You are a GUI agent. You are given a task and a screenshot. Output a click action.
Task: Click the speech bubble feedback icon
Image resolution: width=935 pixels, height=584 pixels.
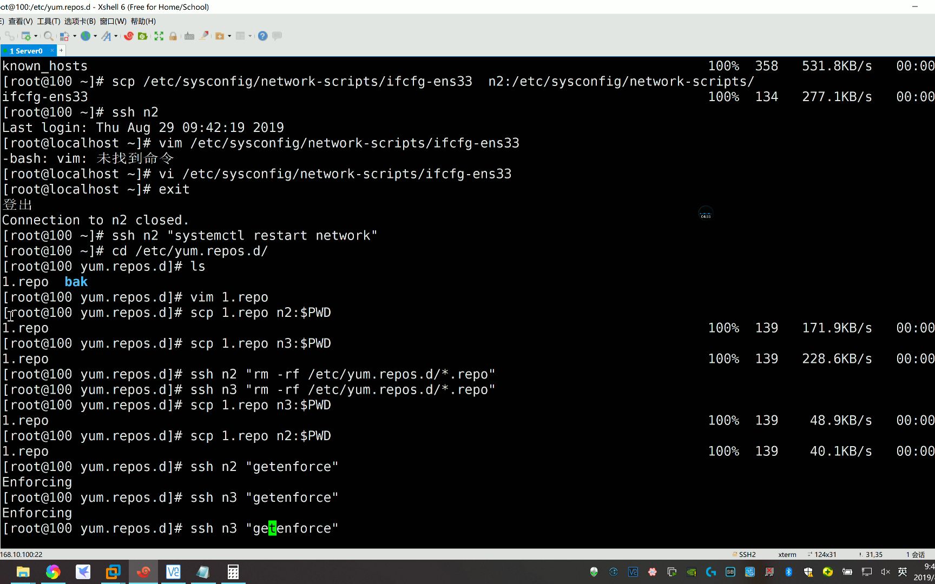tap(277, 36)
